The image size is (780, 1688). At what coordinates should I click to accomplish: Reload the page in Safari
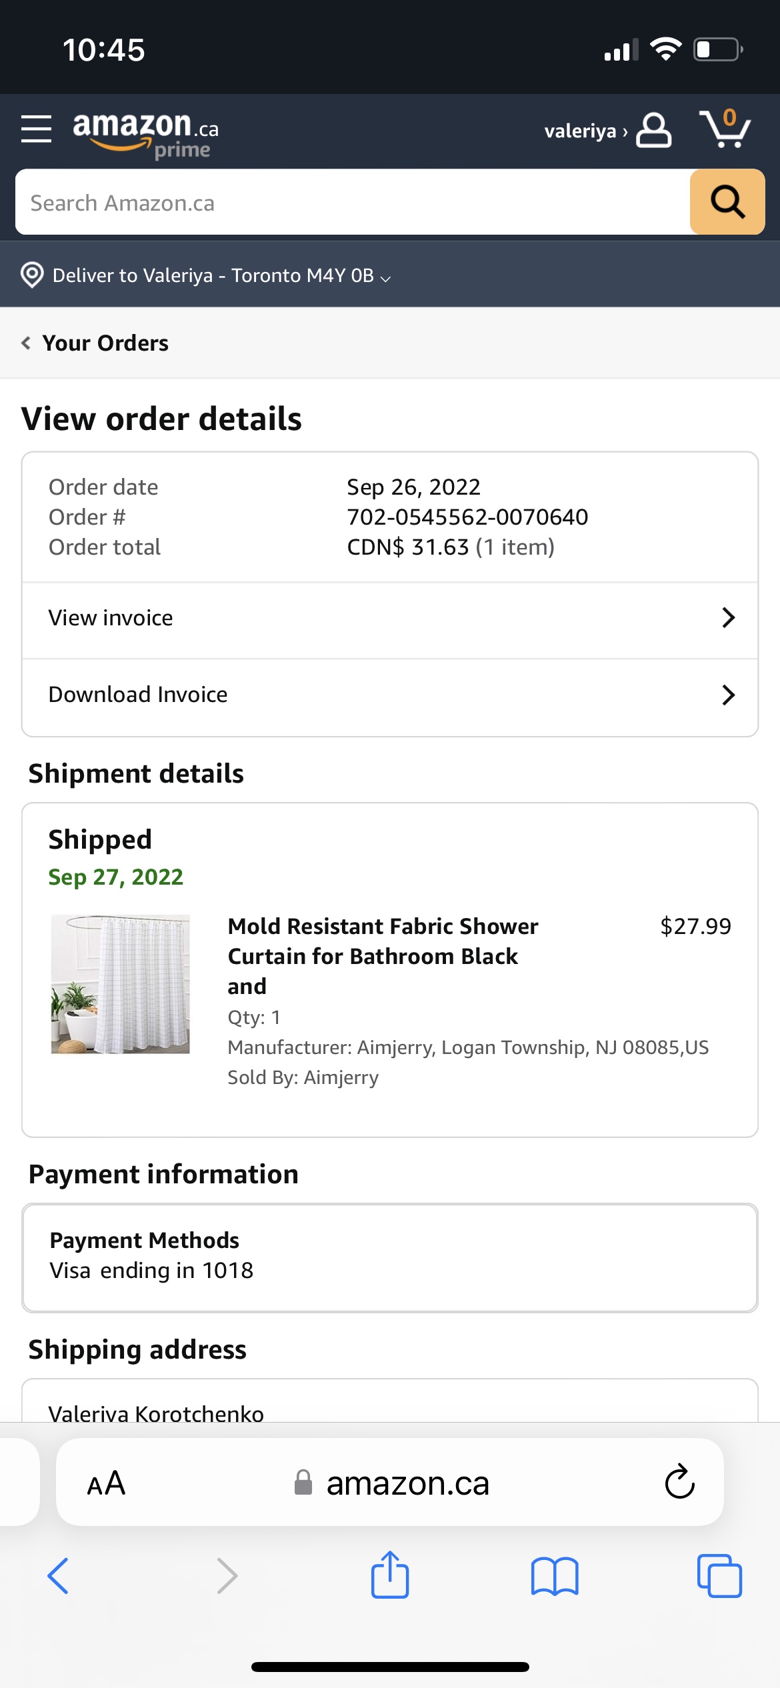pos(679,1482)
